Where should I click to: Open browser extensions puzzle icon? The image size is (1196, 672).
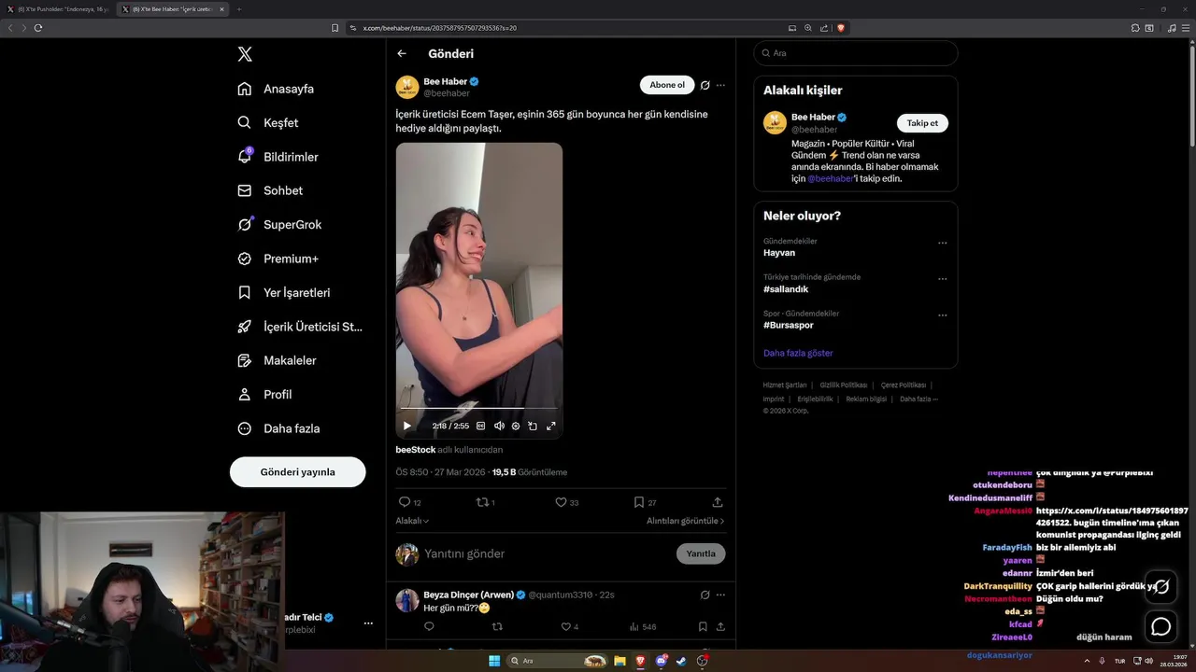point(1134,28)
